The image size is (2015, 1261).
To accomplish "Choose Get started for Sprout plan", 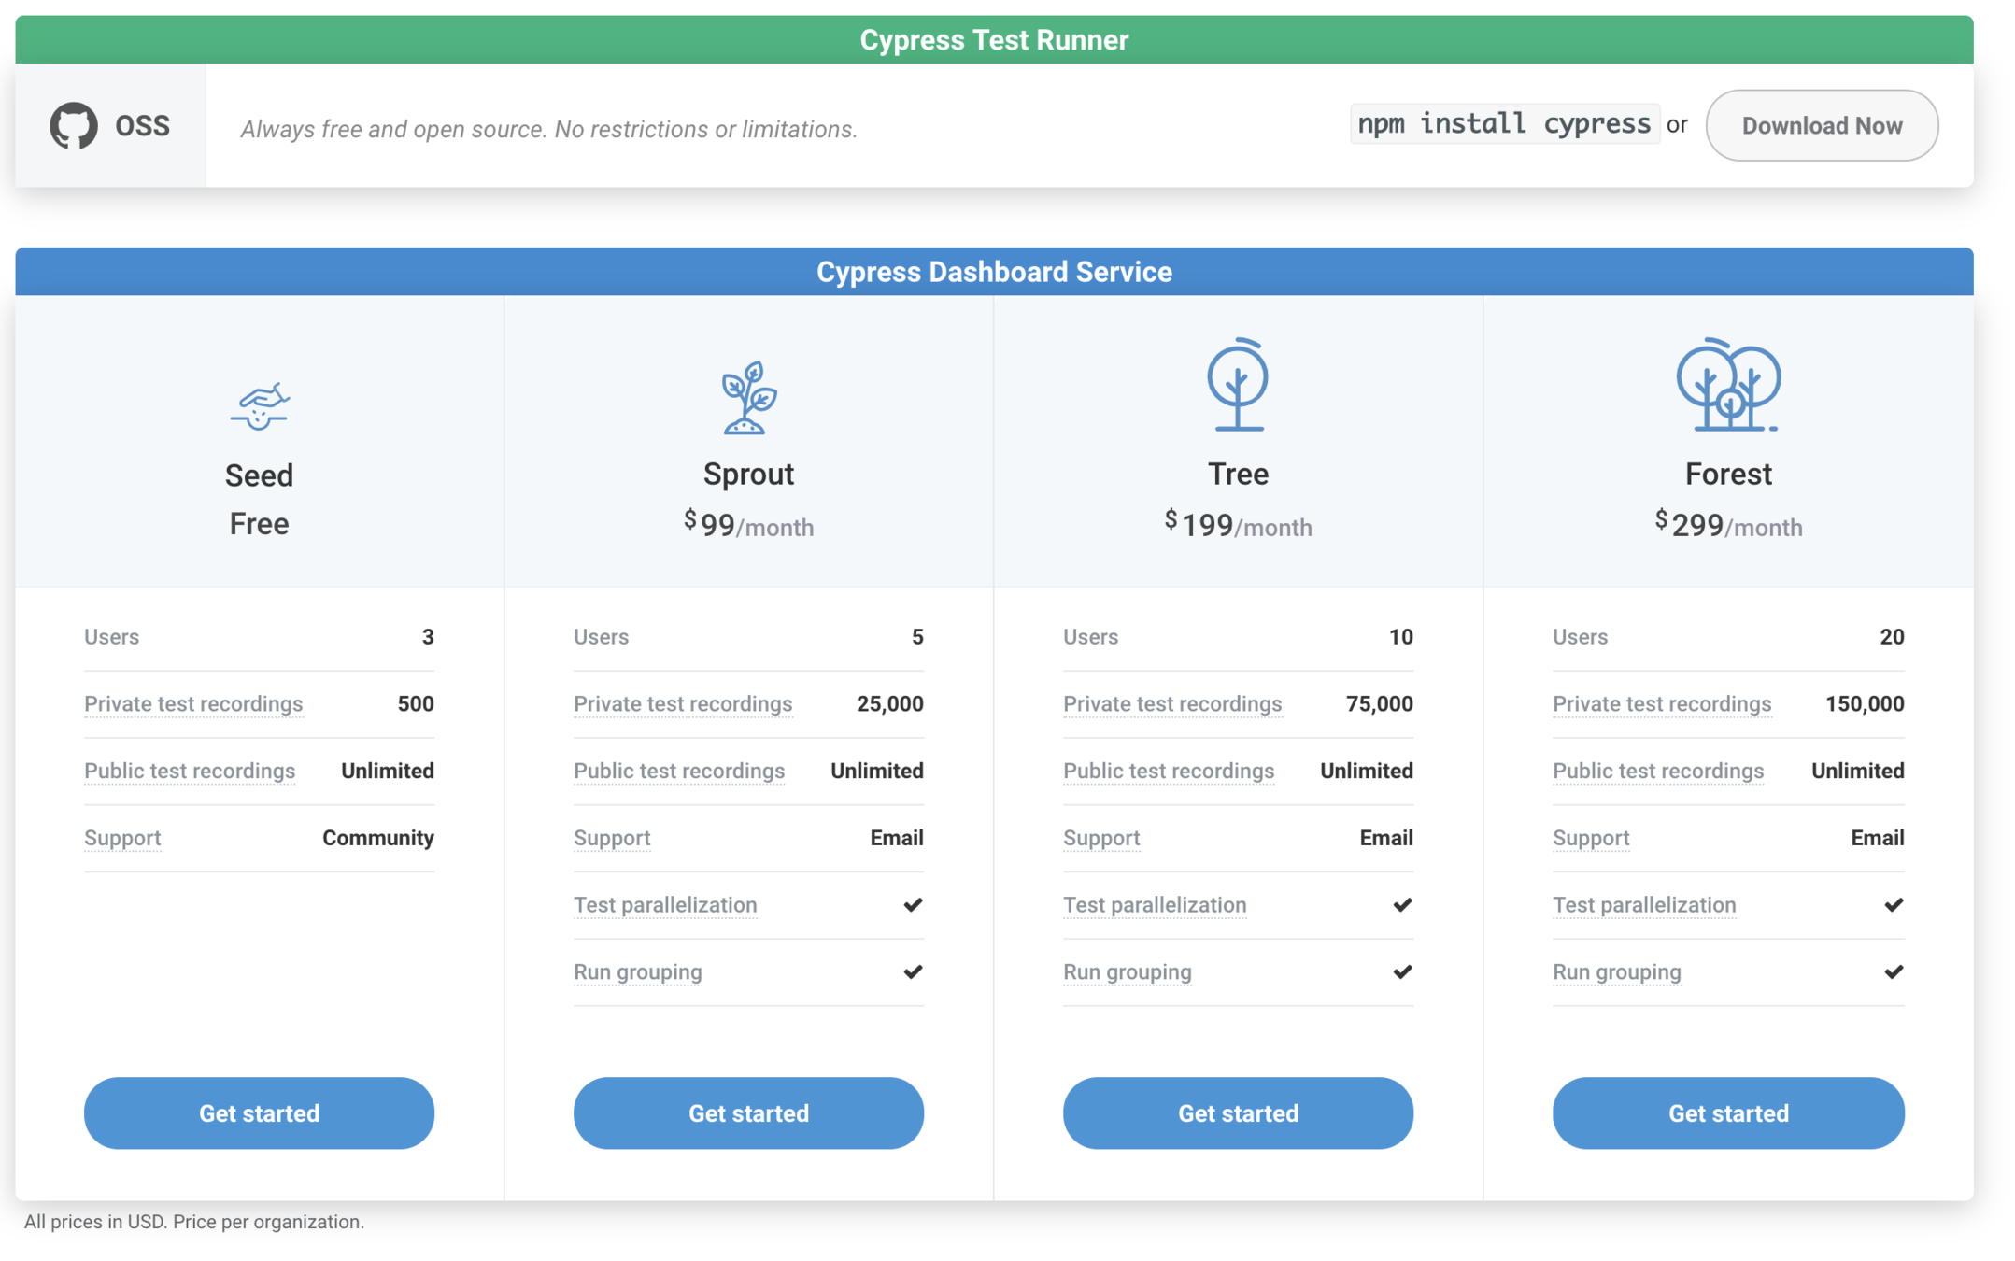I will [748, 1112].
